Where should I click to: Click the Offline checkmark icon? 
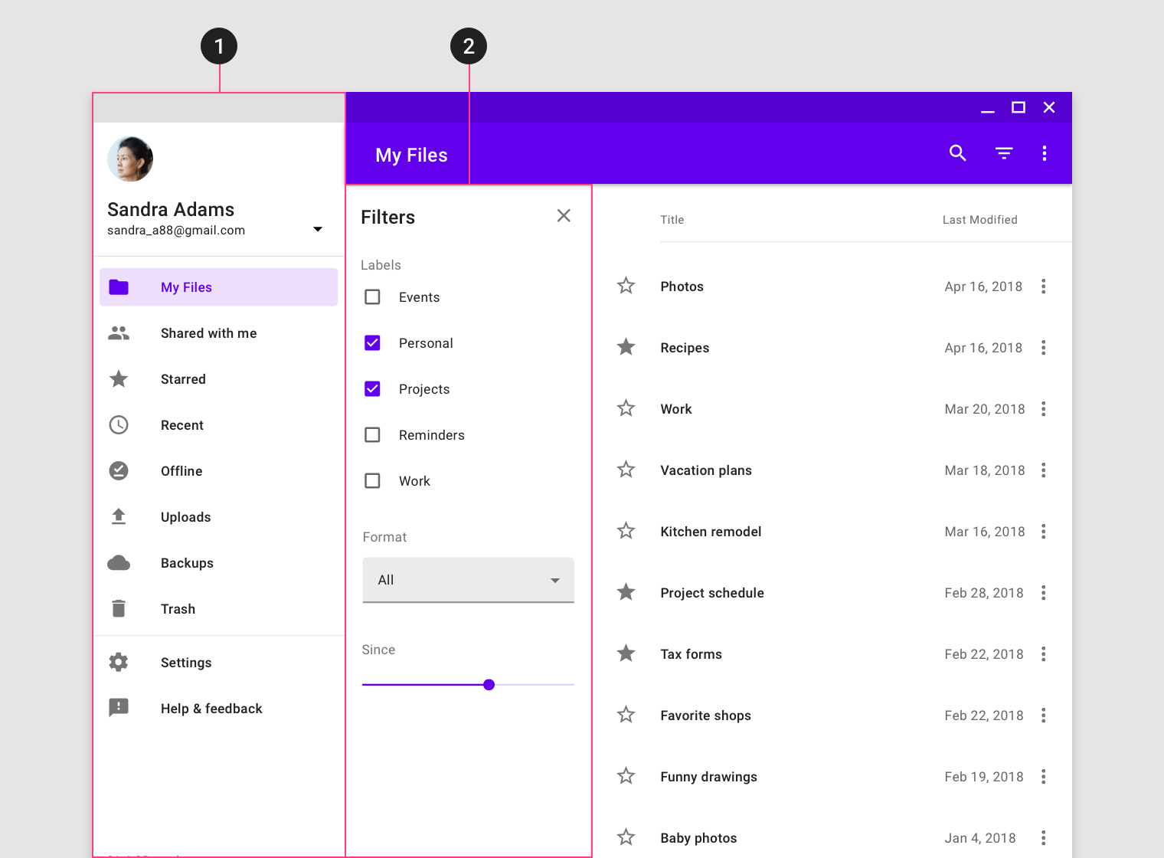coord(119,471)
